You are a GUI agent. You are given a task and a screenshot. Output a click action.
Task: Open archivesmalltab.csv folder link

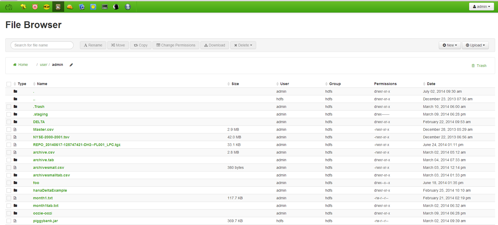(52, 175)
